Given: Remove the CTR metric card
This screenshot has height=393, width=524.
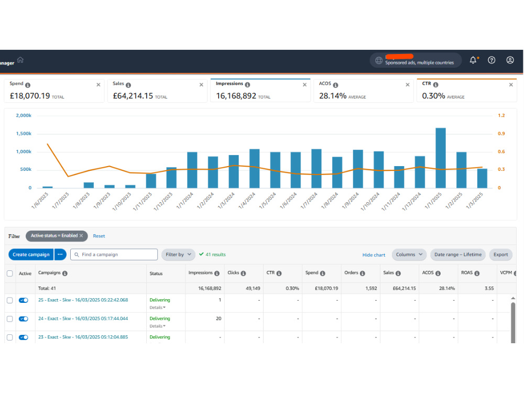Looking at the screenshot, I should (x=511, y=85).
